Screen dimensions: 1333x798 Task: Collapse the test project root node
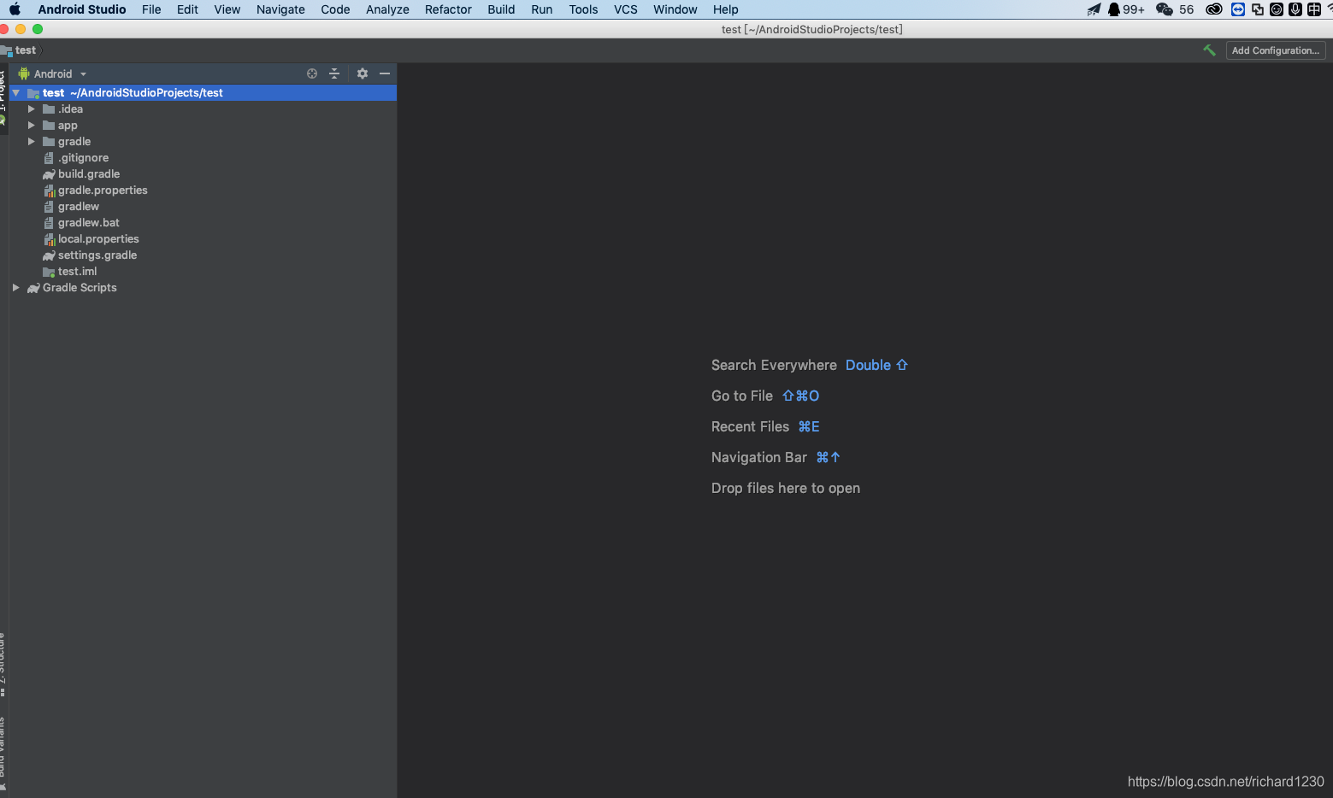[16, 93]
